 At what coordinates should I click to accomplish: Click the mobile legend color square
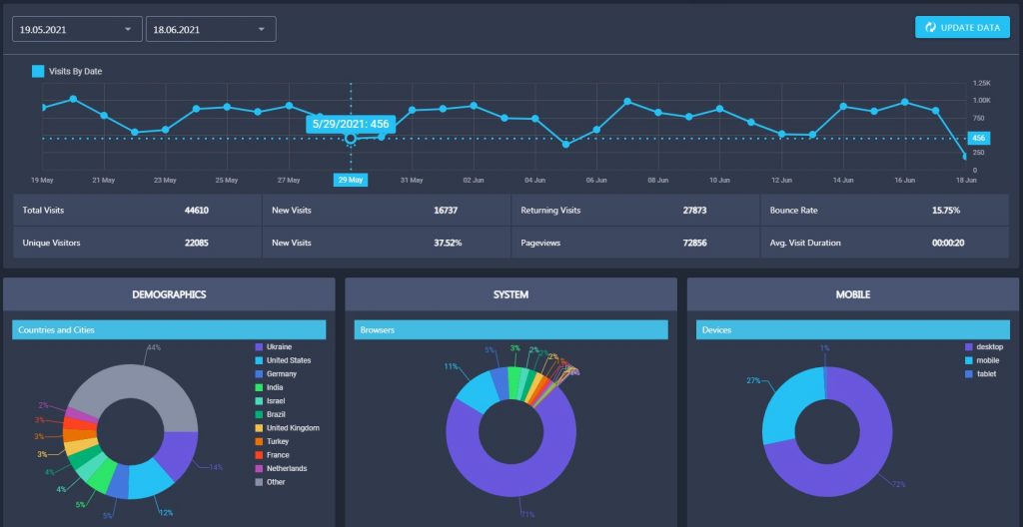pyautogui.click(x=968, y=360)
